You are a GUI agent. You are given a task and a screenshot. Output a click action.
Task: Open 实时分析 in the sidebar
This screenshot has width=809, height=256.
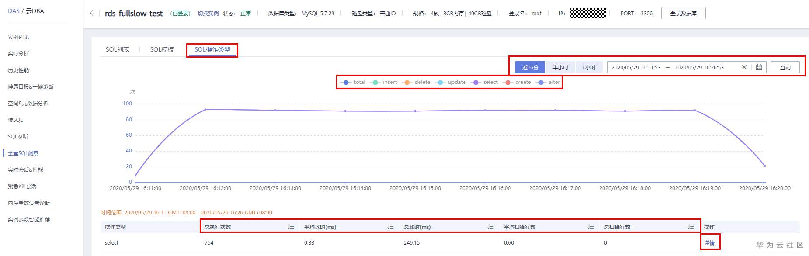tap(18, 54)
